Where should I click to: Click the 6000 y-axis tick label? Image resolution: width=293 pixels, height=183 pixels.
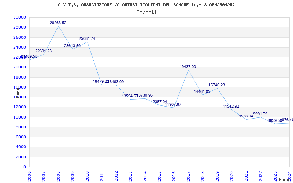coord(21,137)
